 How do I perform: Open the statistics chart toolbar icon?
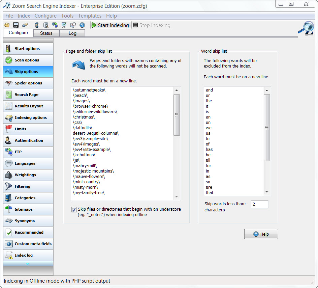click(x=64, y=25)
